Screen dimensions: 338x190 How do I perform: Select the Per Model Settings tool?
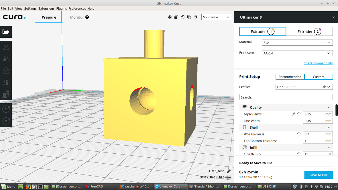point(6,94)
